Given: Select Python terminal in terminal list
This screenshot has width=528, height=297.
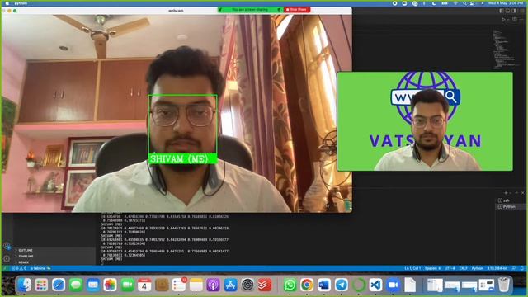Looking at the screenshot, I should pyautogui.click(x=511, y=206).
